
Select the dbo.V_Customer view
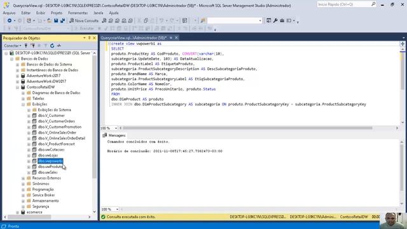[x=51, y=116]
